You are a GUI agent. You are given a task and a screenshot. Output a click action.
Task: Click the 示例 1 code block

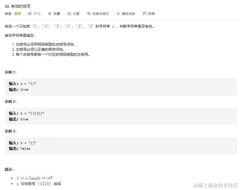click(x=121, y=87)
